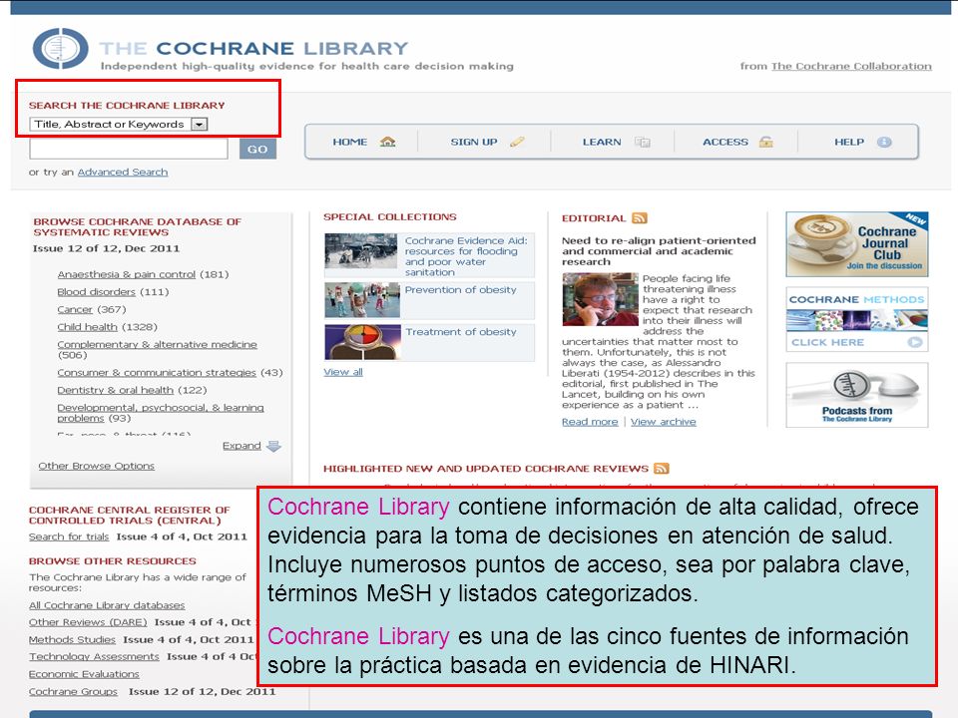958x718 pixels.
Task: Click the Cochrane Methods CLICK HERE banner
Action: (857, 319)
